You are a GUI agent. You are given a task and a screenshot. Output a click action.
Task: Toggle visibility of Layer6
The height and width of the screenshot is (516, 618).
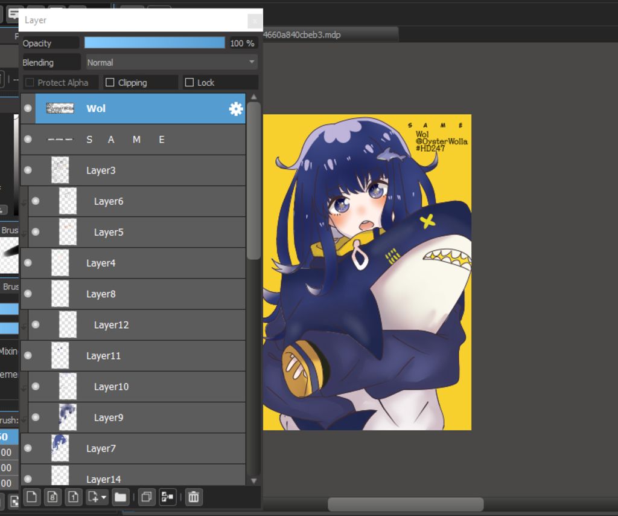(x=36, y=201)
